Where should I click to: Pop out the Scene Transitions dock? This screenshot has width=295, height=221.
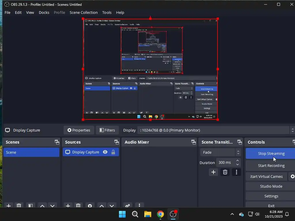point(239,142)
